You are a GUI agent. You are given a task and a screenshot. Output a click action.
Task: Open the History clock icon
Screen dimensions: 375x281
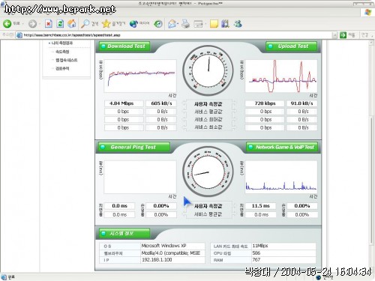[158, 24]
